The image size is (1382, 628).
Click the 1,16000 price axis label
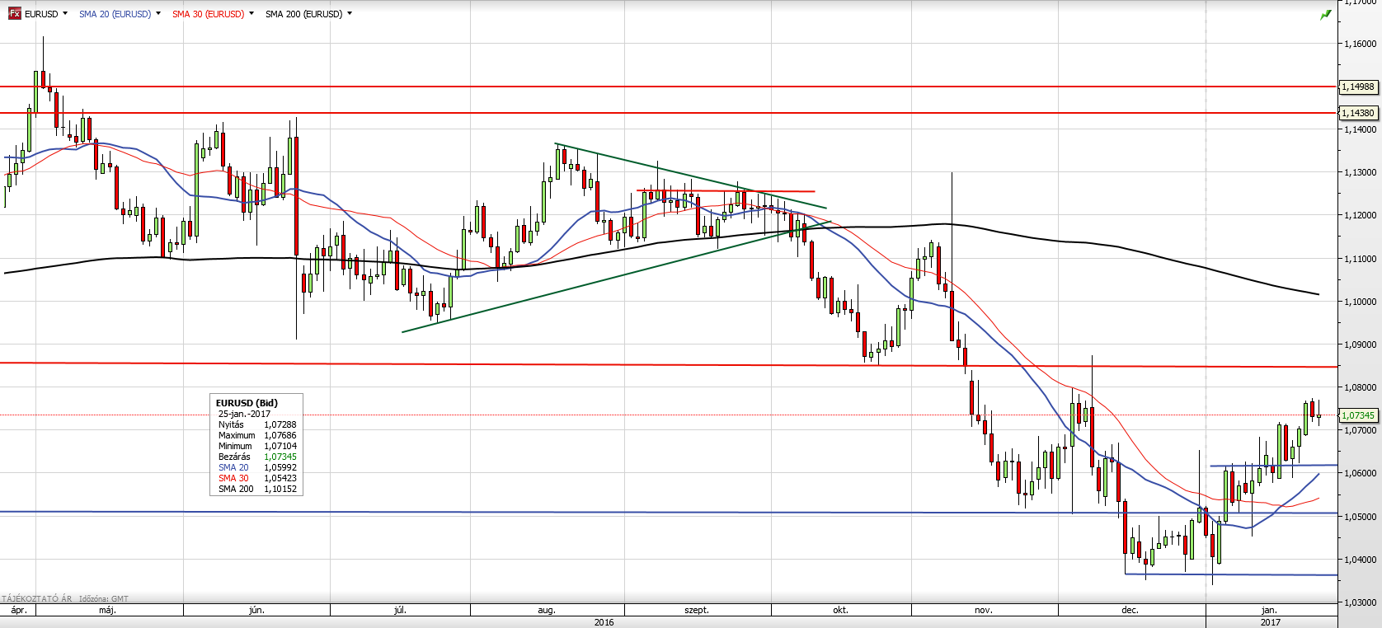click(1360, 44)
